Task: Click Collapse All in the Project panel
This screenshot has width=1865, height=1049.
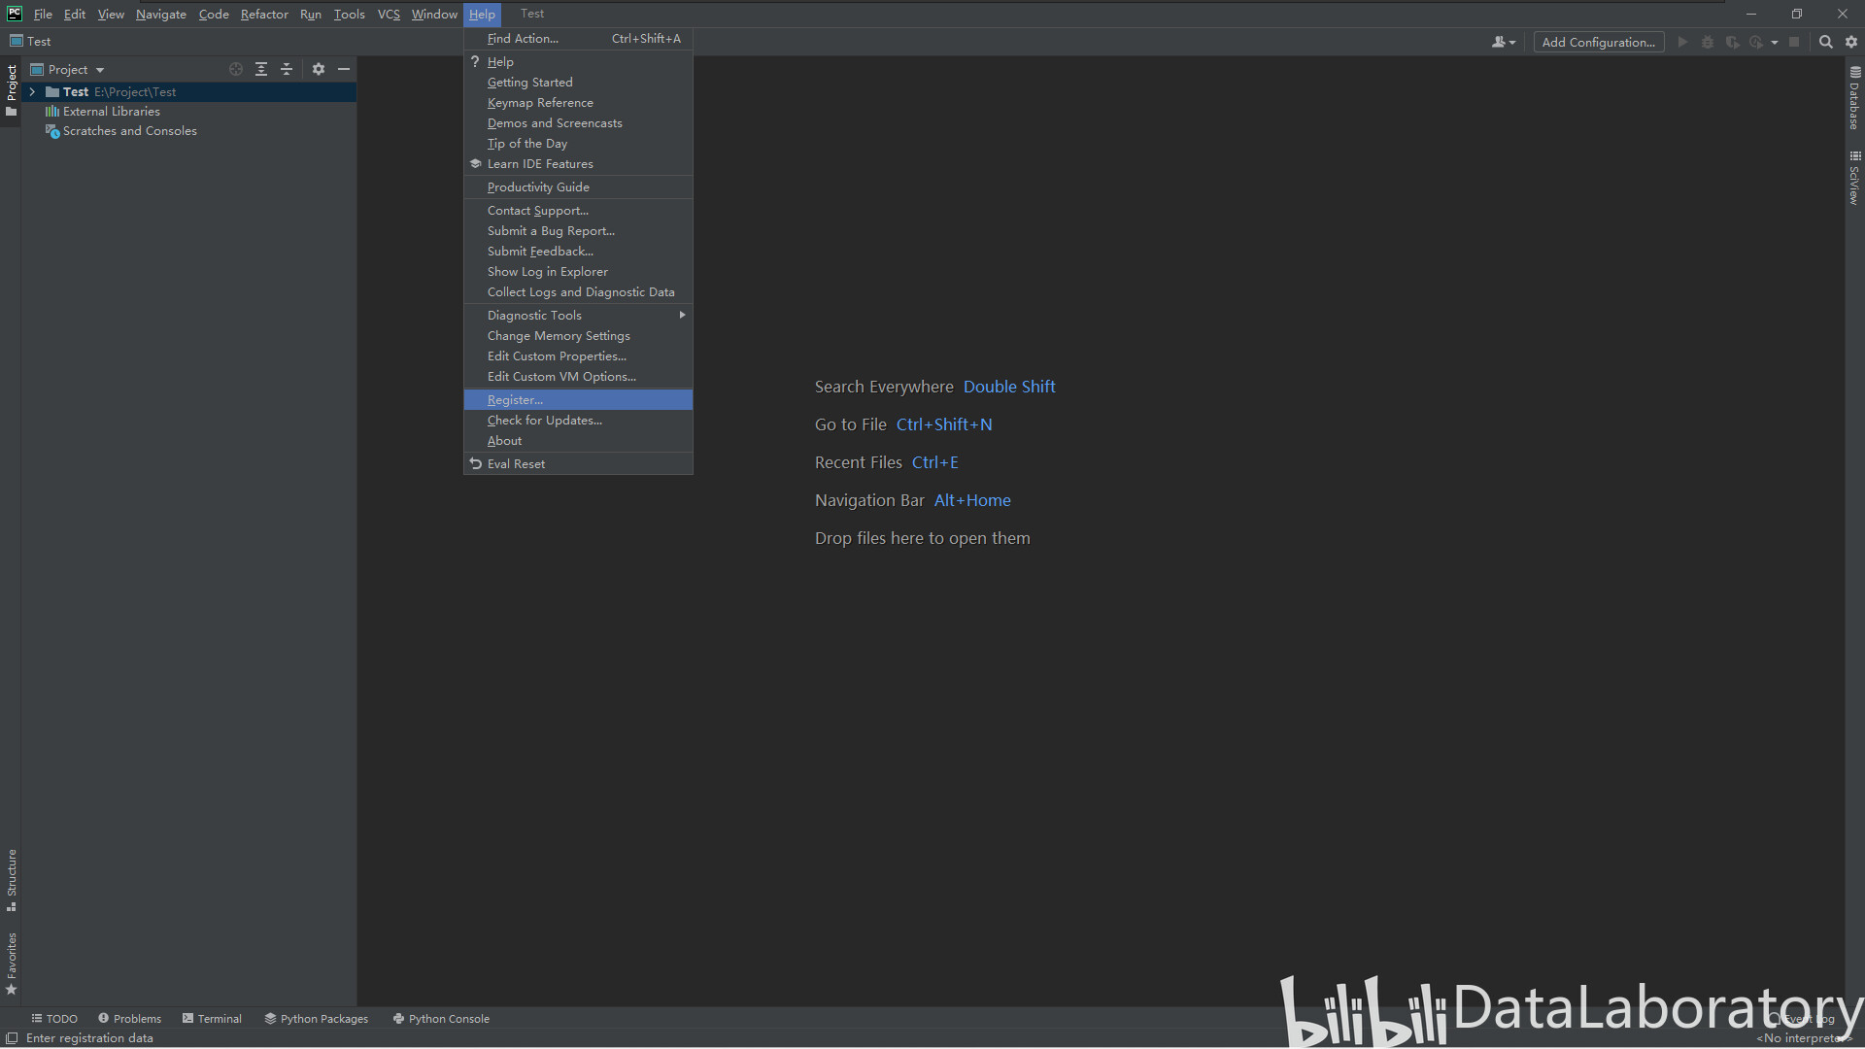Action: tap(287, 69)
